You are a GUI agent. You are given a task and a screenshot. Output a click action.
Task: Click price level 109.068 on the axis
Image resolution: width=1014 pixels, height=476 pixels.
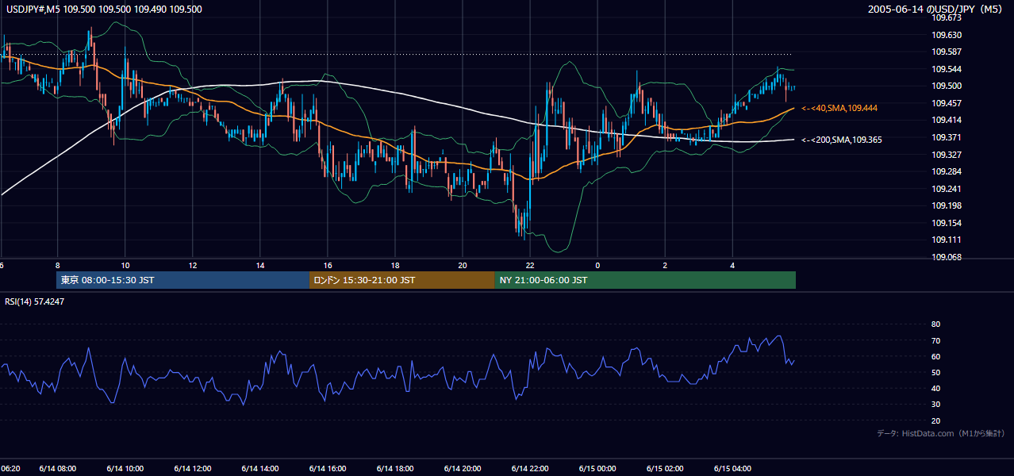[x=948, y=257]
